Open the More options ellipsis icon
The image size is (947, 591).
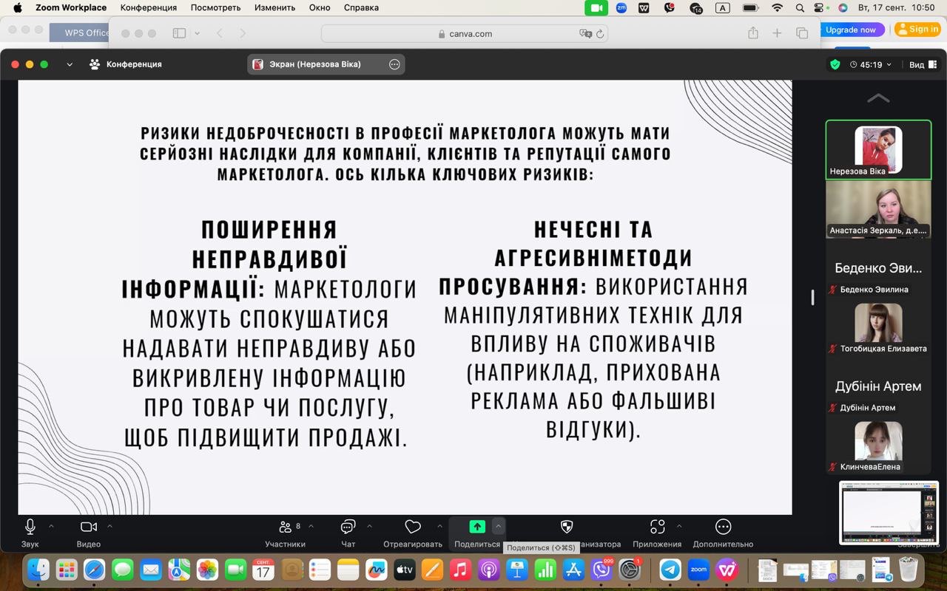coord(723,527)
